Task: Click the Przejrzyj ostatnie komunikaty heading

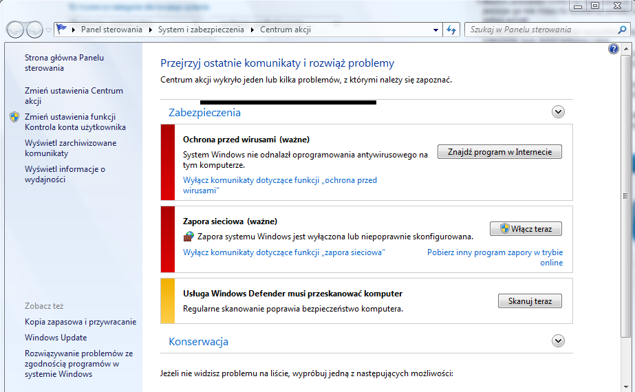Action: pyautogui.click(x=277, y=63)
